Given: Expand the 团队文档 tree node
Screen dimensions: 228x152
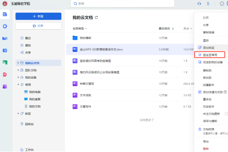Looking at the screenshot, I should 18,70.
